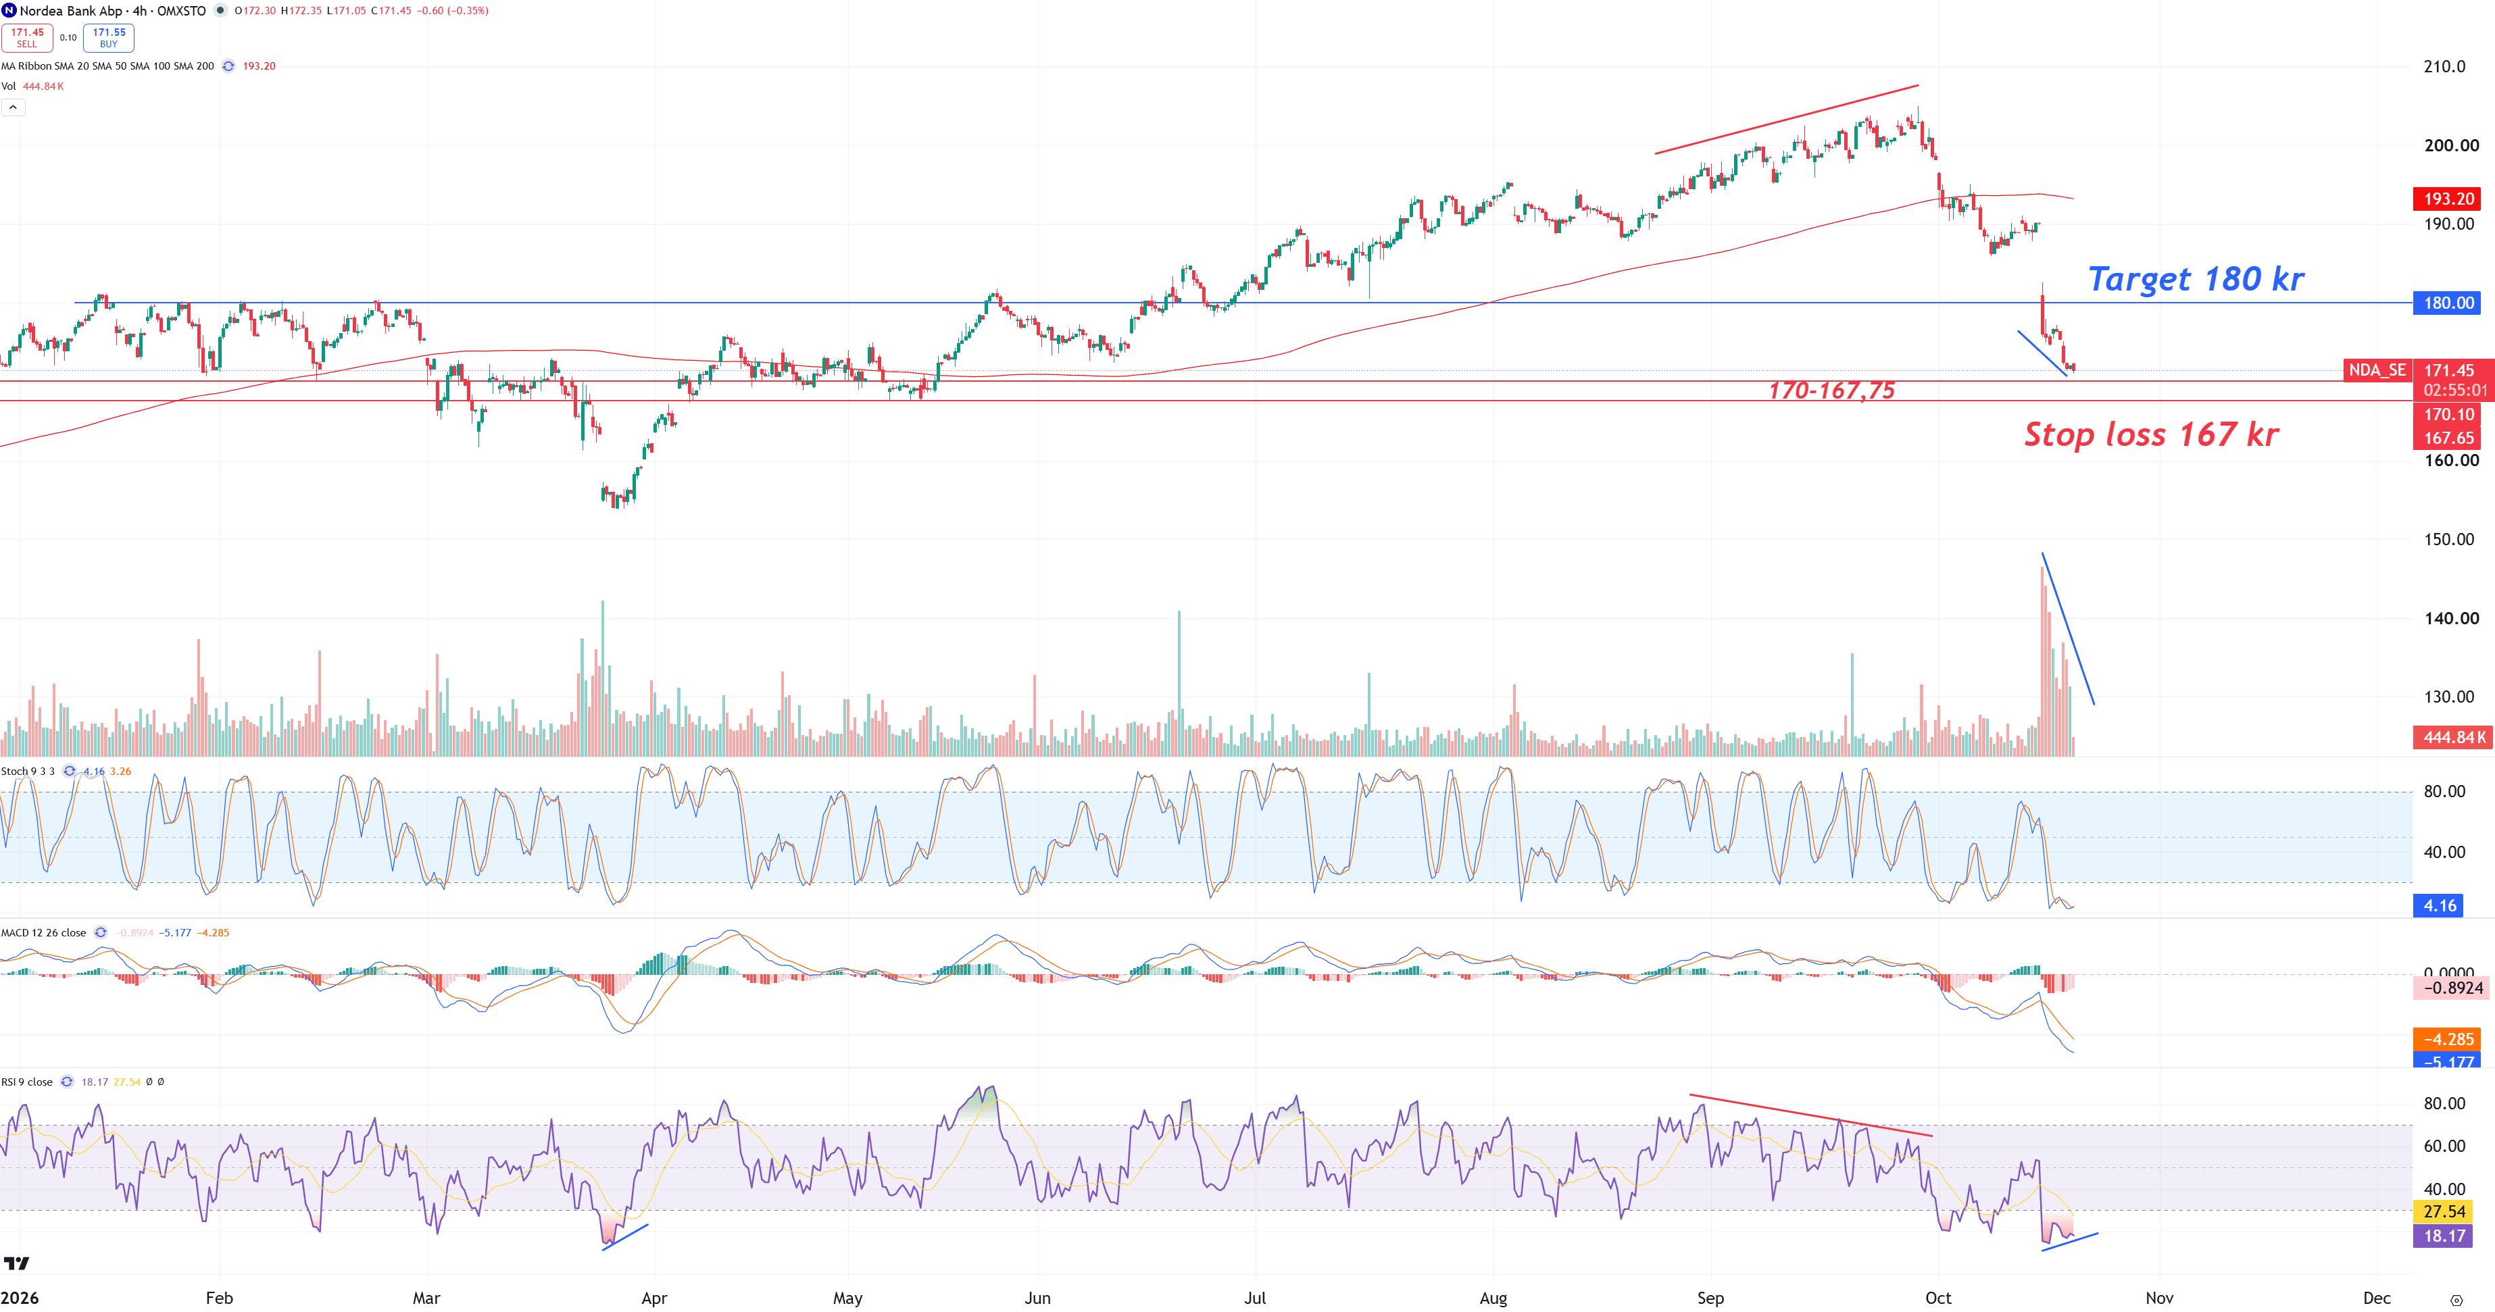Select the 'Stop loss 167 kr' annotation

pos(2151,434)
